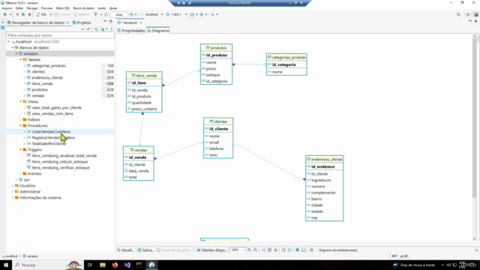Click the Manter disposição button
480x270 pixels.
point(211,250)
